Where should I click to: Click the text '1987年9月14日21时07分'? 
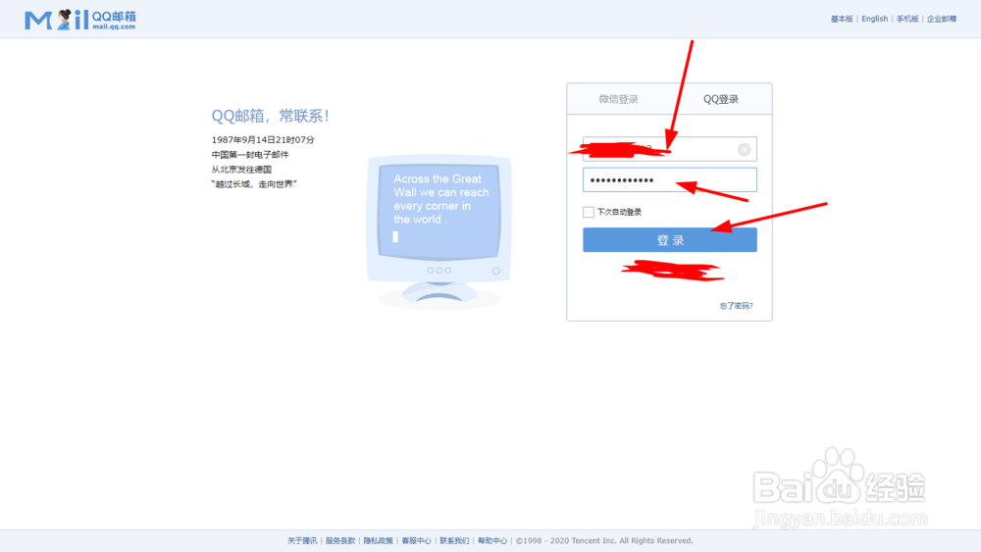pyautogui.click(x=263, y=140)
